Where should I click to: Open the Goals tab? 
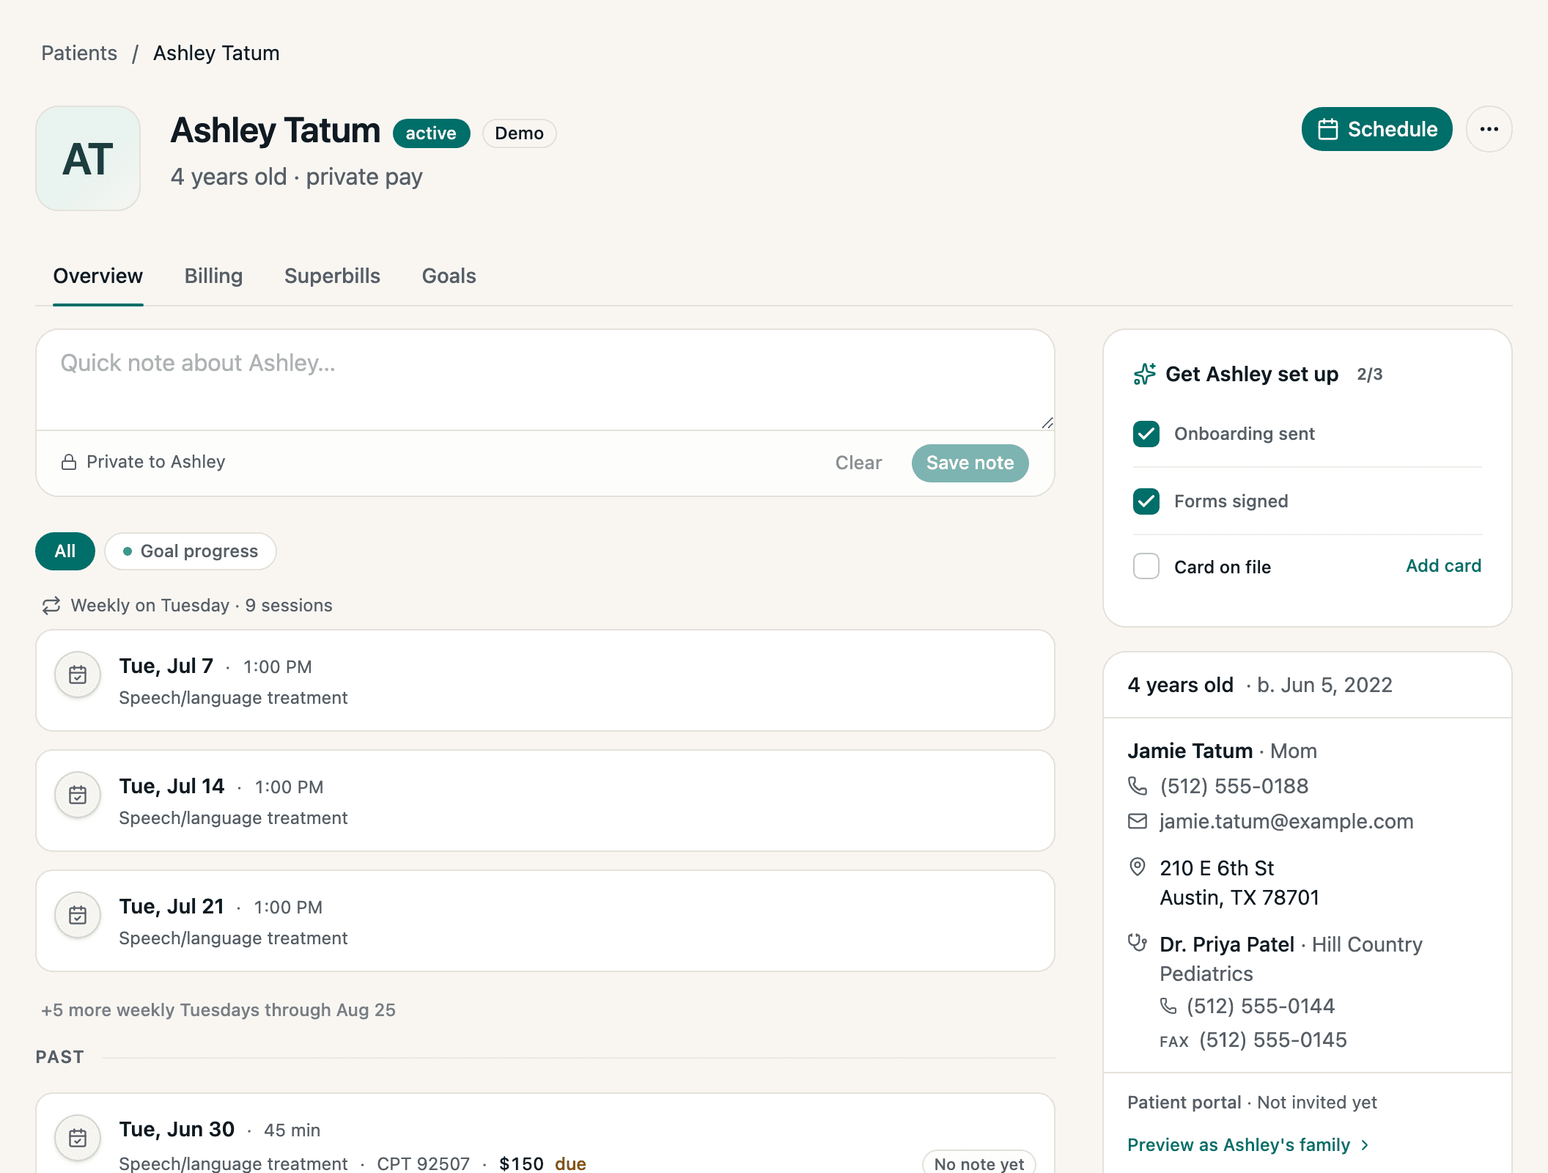[x=449, y=276]
